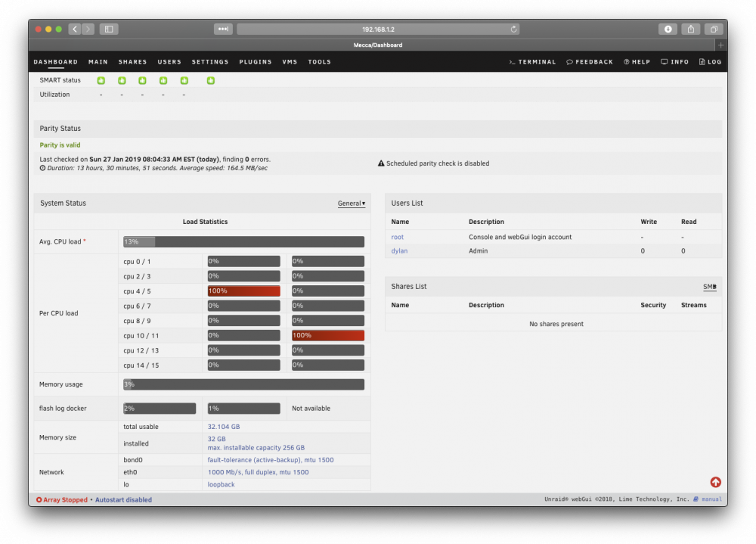Go to the Dashboard tab

(x=55, y=62)
